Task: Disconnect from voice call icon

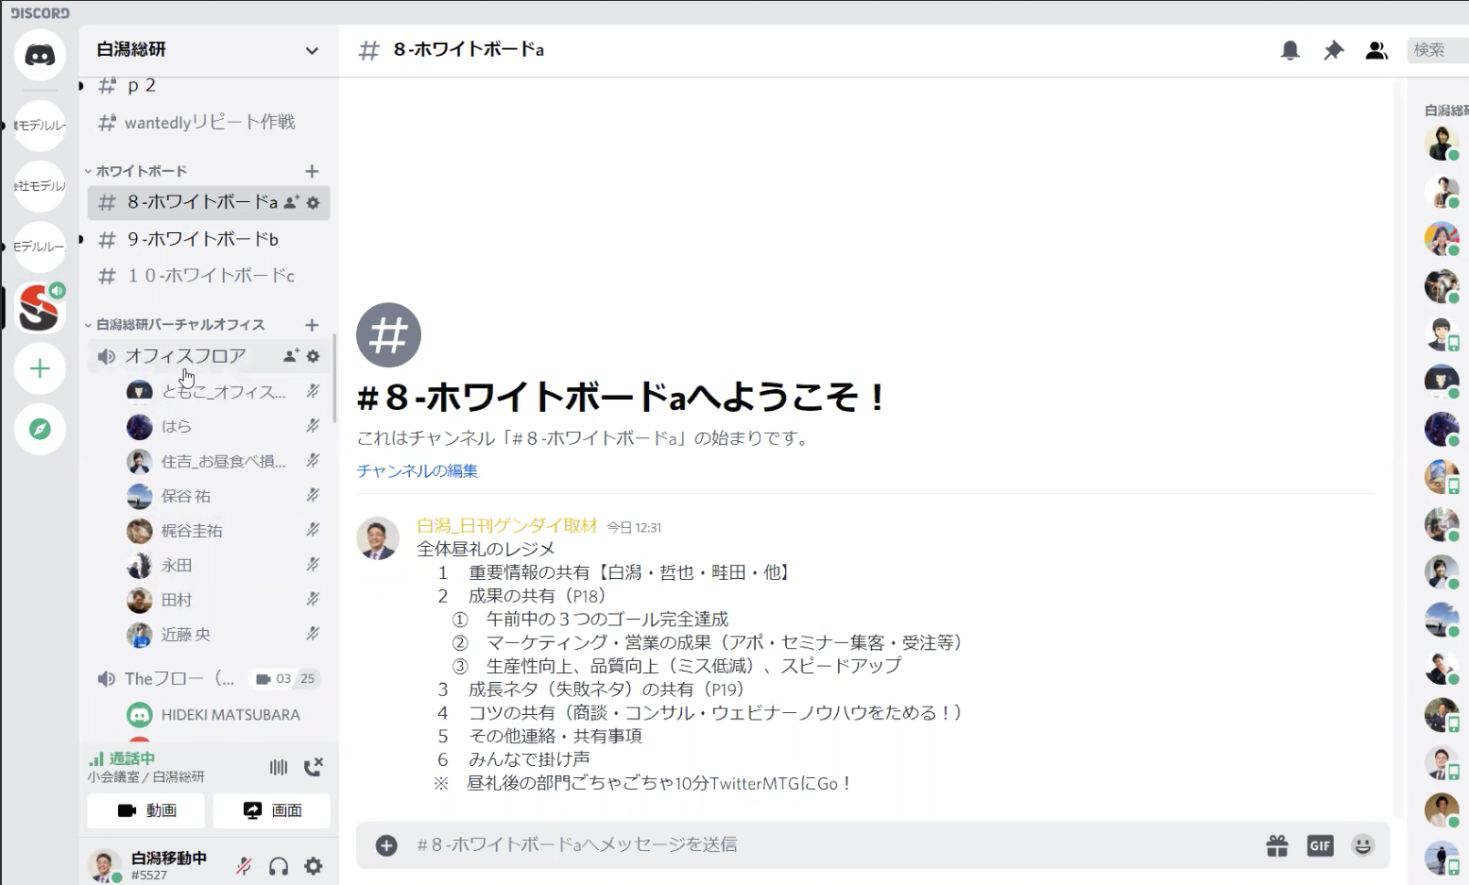Action: tap(314, 767)
